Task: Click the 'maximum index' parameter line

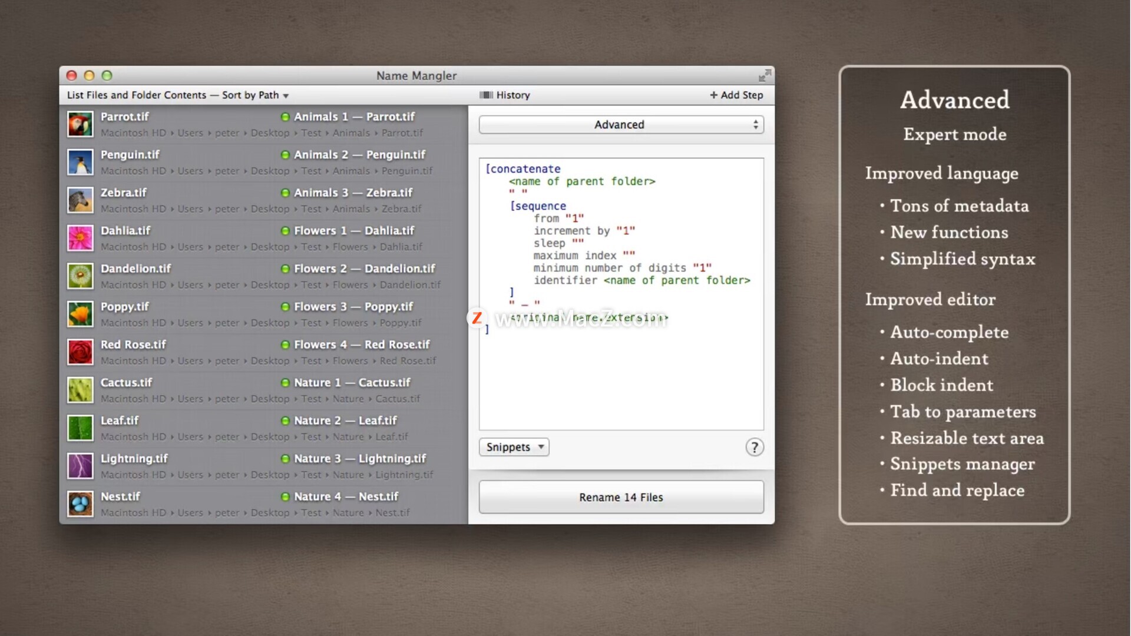Action: click(x=584, y=256)
